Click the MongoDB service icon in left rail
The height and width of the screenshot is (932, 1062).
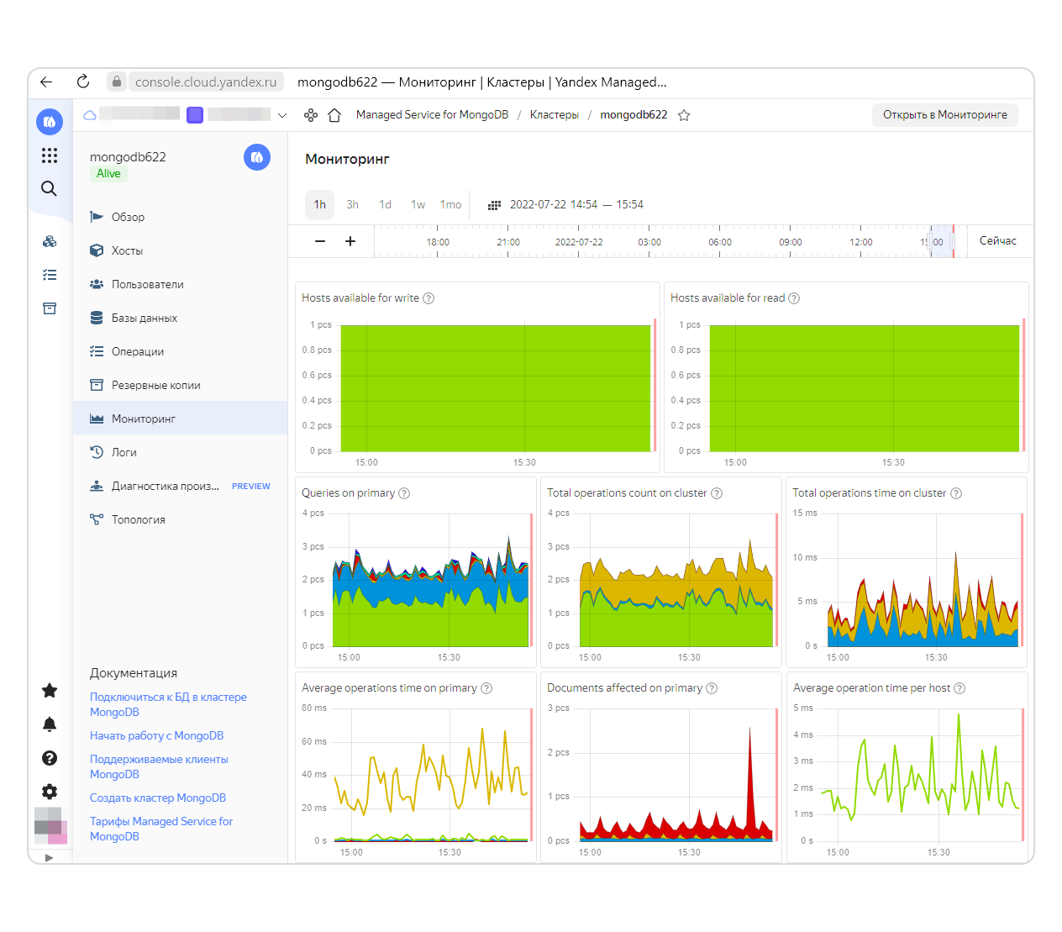50,122
